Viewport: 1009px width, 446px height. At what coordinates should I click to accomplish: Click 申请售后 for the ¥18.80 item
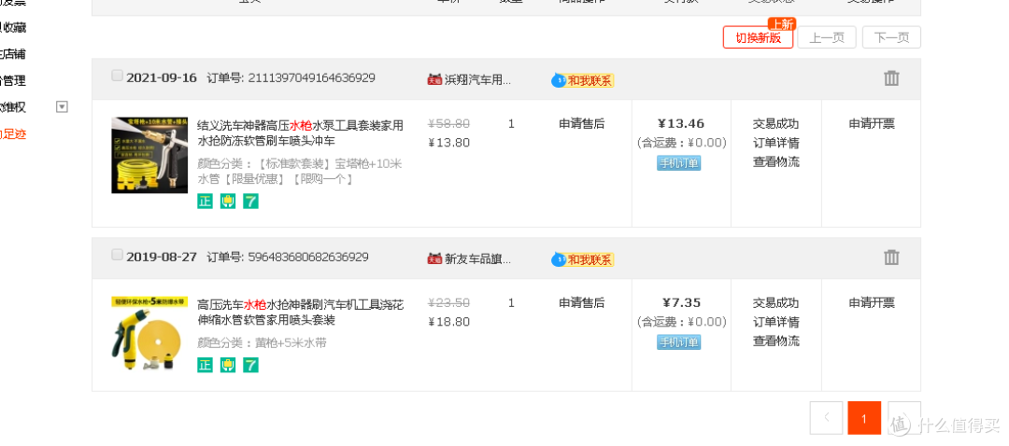pyautogui.click(x=582, y=303)
